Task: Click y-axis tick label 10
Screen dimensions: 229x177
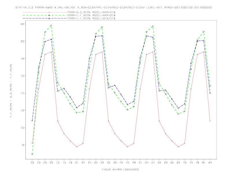Action: point(22,128)
